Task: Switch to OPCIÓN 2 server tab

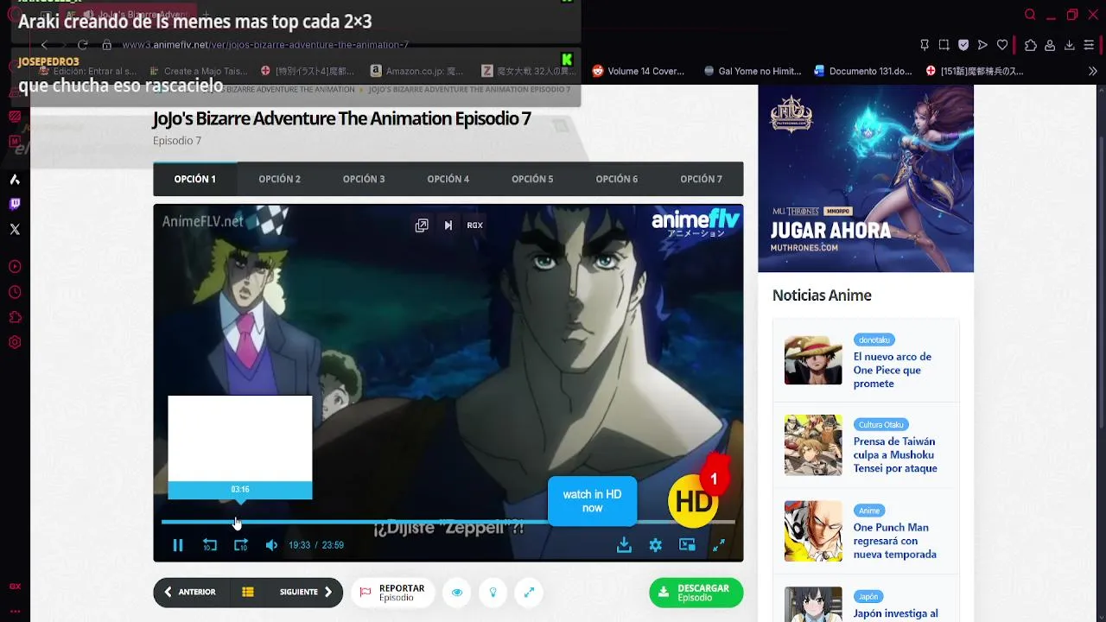Action: point(279,179)
